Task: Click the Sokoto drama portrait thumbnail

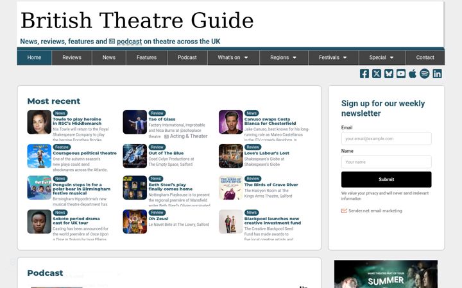Action: coord(39,221)
